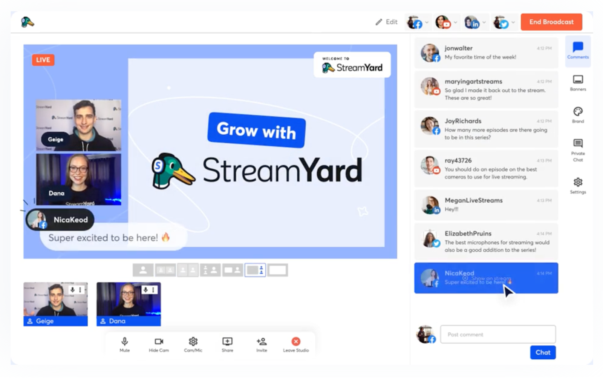Click the LIVE badge on the stage
Screen dimensions: 603x378
click(43, 60)
